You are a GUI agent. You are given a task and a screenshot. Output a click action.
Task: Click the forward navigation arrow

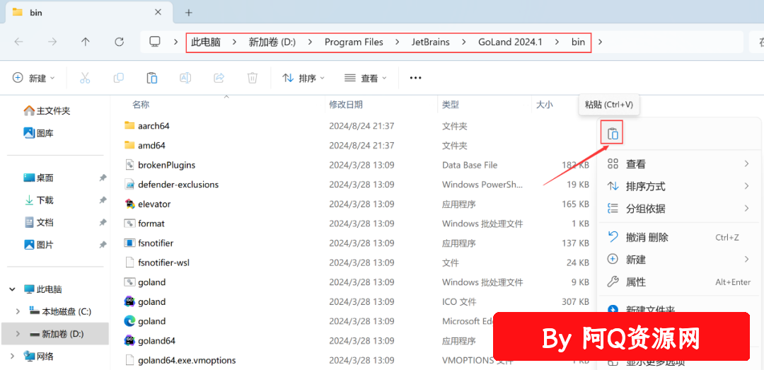pyautogui.click(x=52, y=42)
